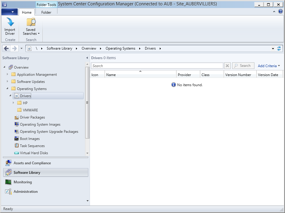285x213 pixels.
Task: Click the Folder Tools contextual tab
Action: tap(46, 4)
